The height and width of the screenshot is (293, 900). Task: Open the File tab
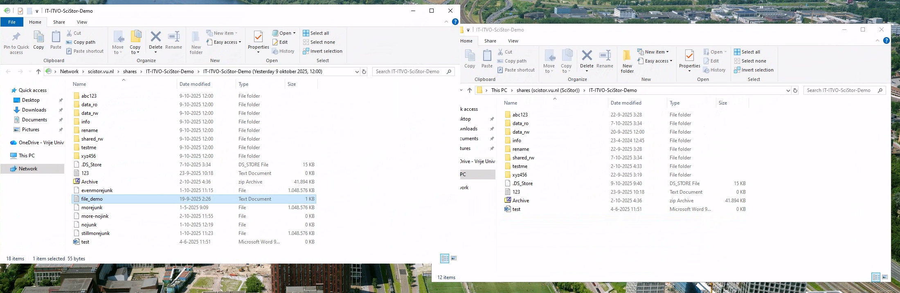12,22
